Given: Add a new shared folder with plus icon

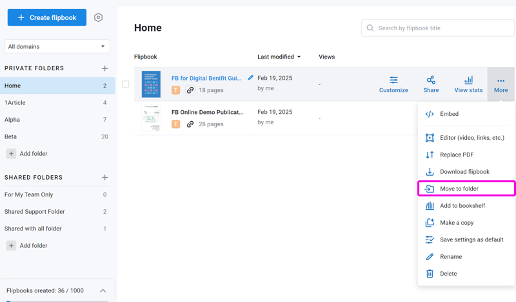Looking at the screenshot, I should [x=104, y=178].
